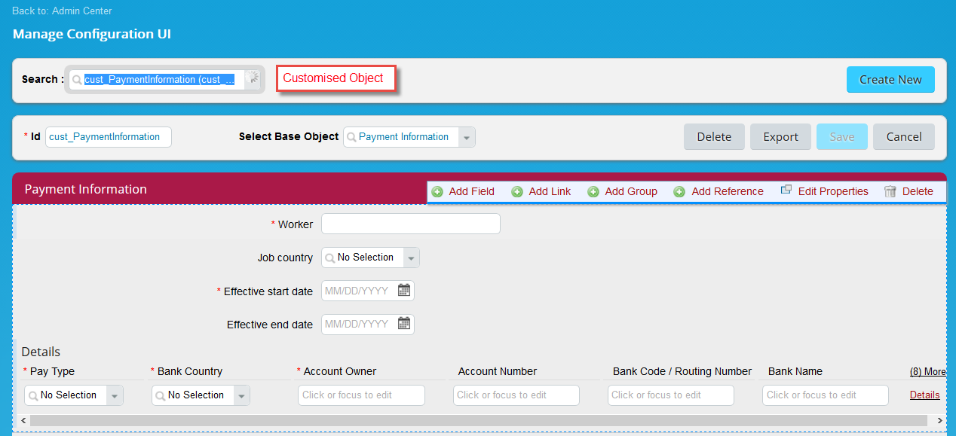The height and width of the screenshot is (436, 956).
Task: Click loading spinner in Search box
Action: (x=253, y=78)
